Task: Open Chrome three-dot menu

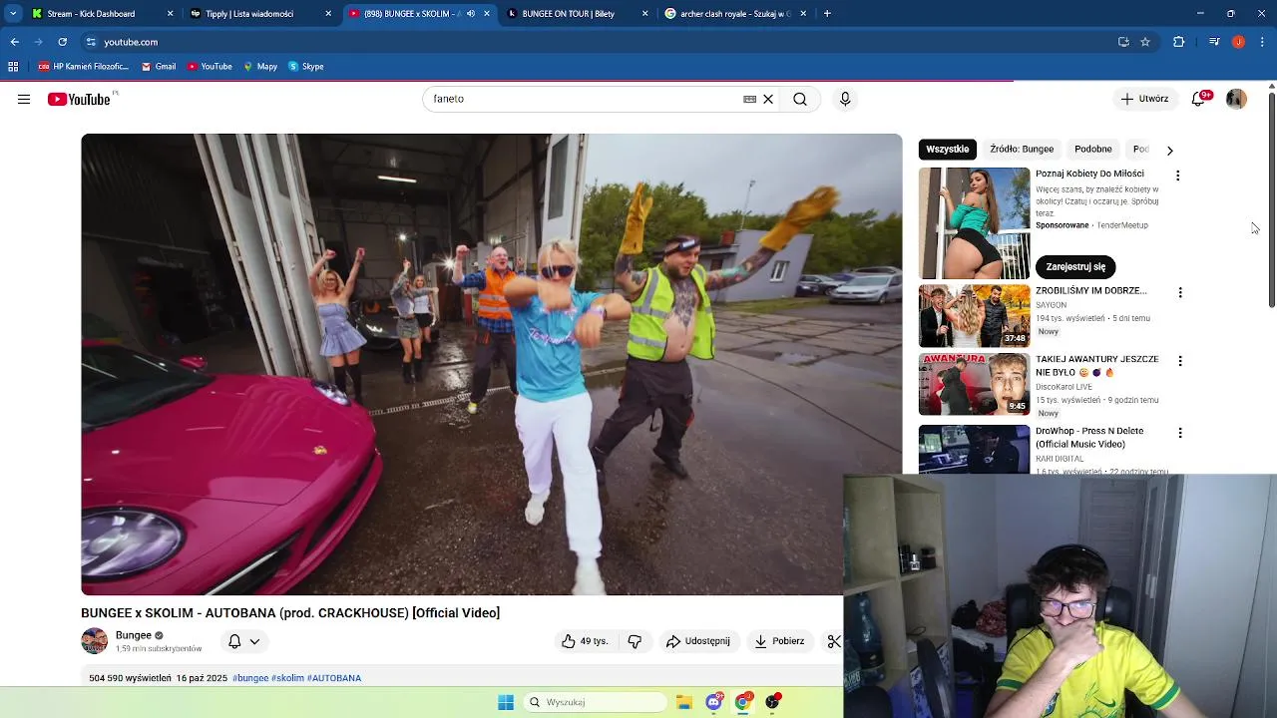Action: click(x=1263, y=42)
